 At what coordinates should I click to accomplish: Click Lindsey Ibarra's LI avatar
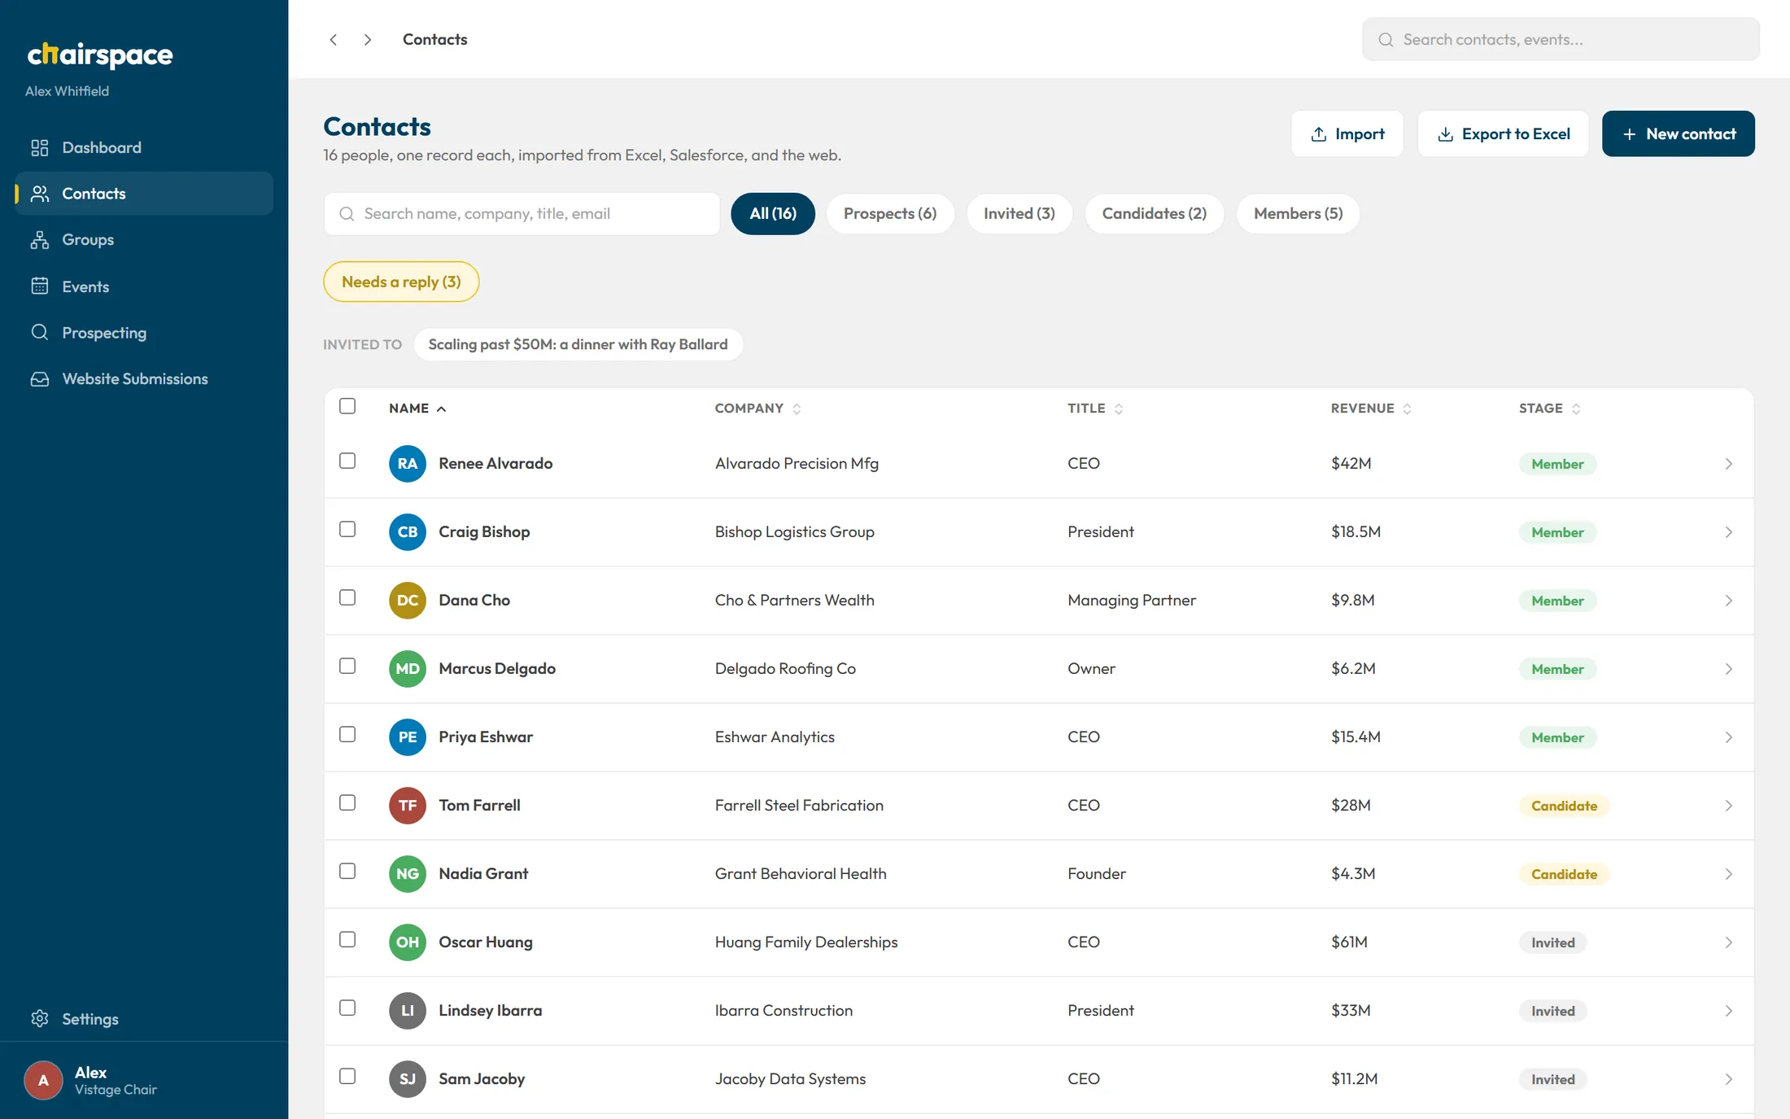(x=408, y=1010)
